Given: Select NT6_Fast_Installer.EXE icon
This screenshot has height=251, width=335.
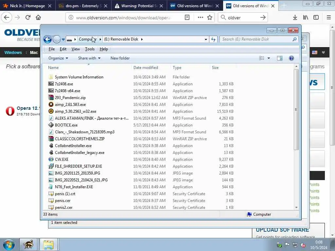Looking at the screenshot, I should click(51, 187).
